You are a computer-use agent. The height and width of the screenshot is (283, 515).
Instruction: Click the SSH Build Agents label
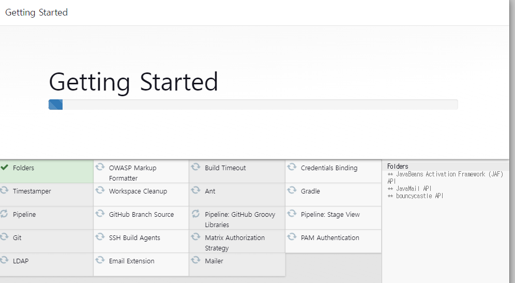pyautogui.click(x=134, y=238)
